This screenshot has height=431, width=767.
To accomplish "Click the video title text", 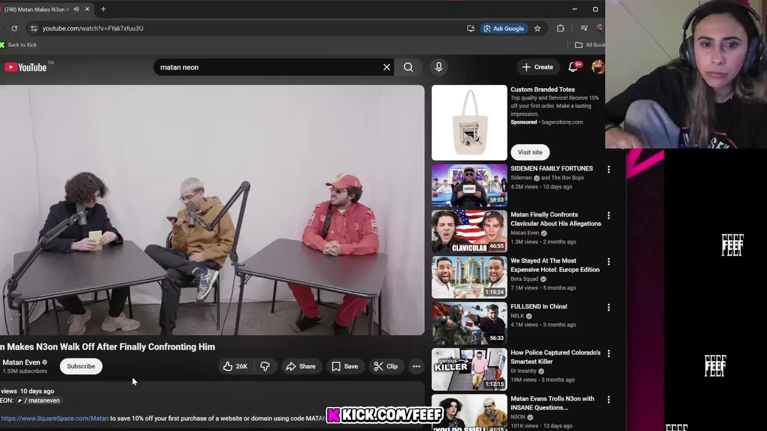I will pos(107,347).
